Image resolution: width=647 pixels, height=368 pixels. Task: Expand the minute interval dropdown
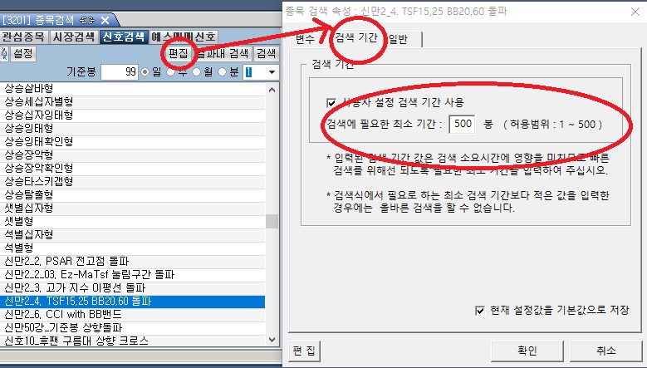pos(271,72)
